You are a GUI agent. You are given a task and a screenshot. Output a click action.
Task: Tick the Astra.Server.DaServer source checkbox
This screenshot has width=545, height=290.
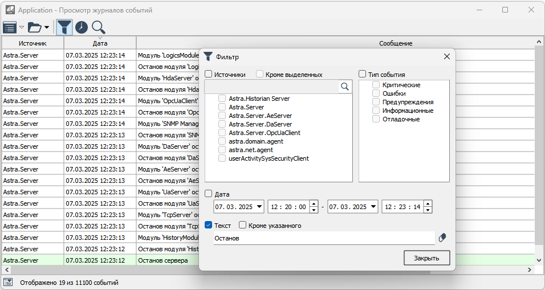click(222, 124)
